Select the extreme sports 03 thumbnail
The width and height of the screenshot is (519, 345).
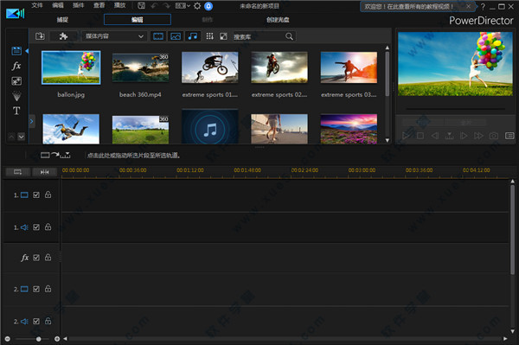point(349,67)
